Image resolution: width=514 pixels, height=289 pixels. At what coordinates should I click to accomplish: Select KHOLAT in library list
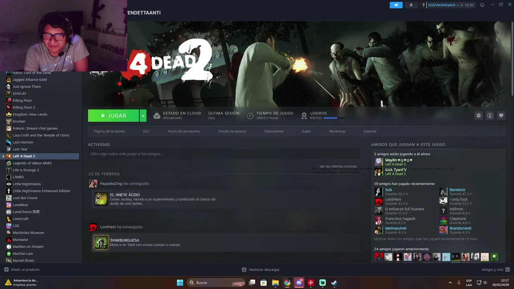coord(19,94)
